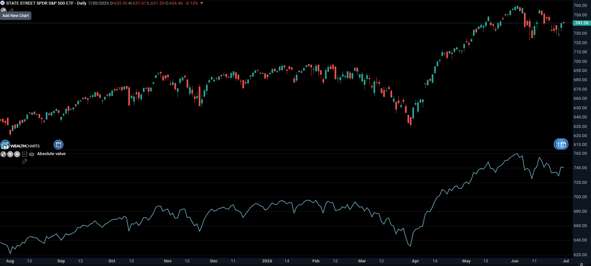Click the Aug label on time axis
591x266 pixels.
click(10, 261)
